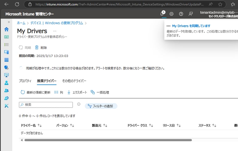The height and width of the screenshot is (151, 238).
Task: Open the feedback icon in the header
Action: [190, 14]
